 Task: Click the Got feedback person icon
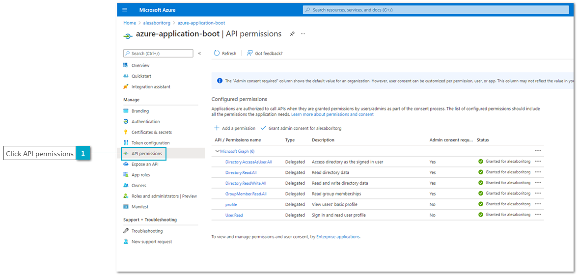click(249, 54)
